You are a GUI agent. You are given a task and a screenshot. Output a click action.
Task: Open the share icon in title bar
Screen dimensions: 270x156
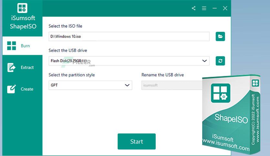193,8
